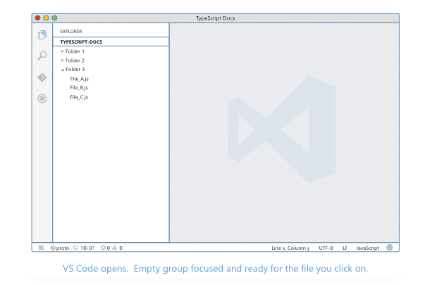Close the window with red button
Image resolution: width=444 pixels, height=285 pixels.
tap(37, 18)
